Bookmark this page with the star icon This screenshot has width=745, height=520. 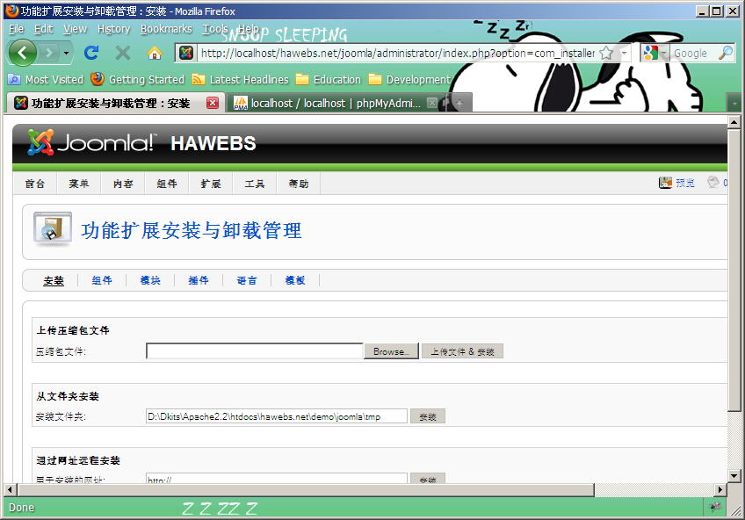tap(606, 53)
